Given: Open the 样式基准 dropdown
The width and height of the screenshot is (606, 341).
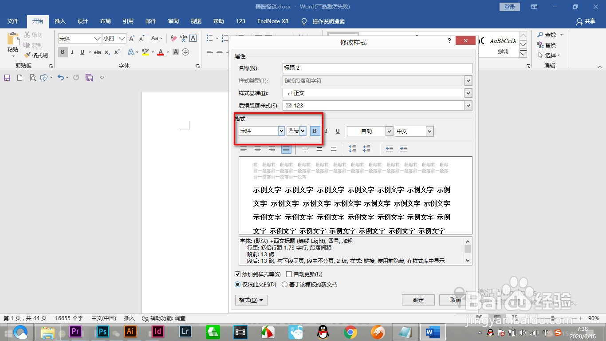Looking at the screenshot, I should pos(468,93).
